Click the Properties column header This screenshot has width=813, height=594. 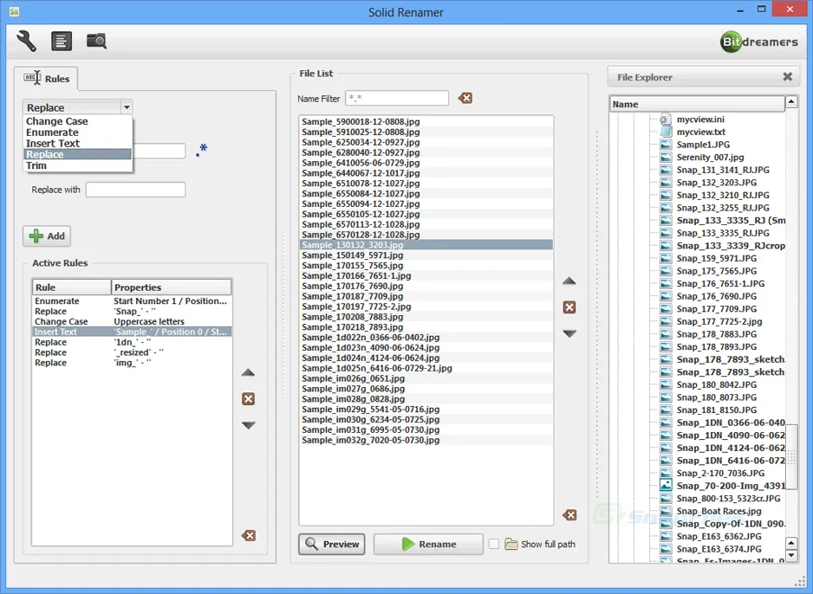pos(171,287)
